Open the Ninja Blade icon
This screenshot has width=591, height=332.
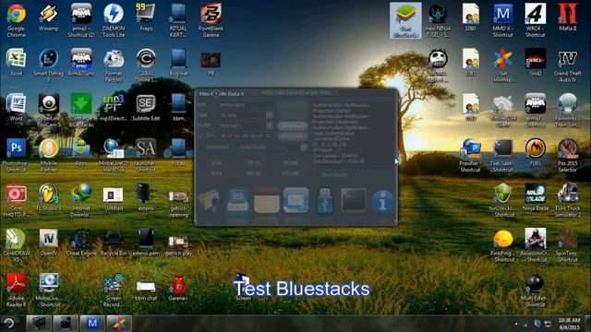tap(536, 196)
